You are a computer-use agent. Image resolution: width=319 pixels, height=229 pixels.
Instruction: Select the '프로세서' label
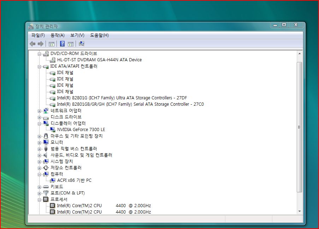pyautogui.click(x=59, y=199)
